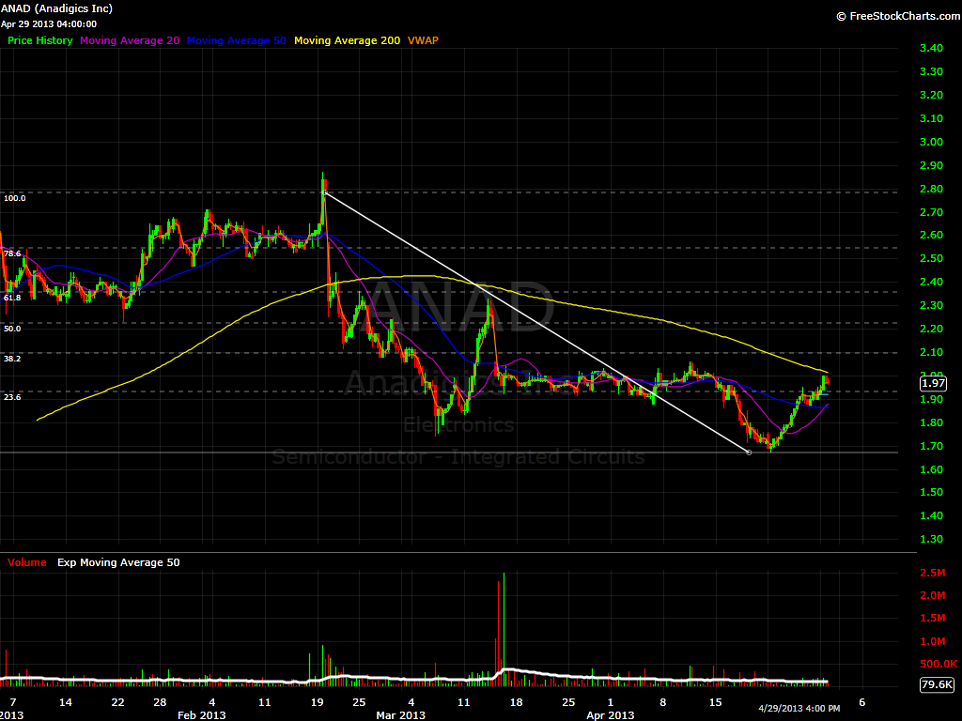Screen dimensions: 962x721
Task: Select the 18 date tick label
Action: pos(516,702)
